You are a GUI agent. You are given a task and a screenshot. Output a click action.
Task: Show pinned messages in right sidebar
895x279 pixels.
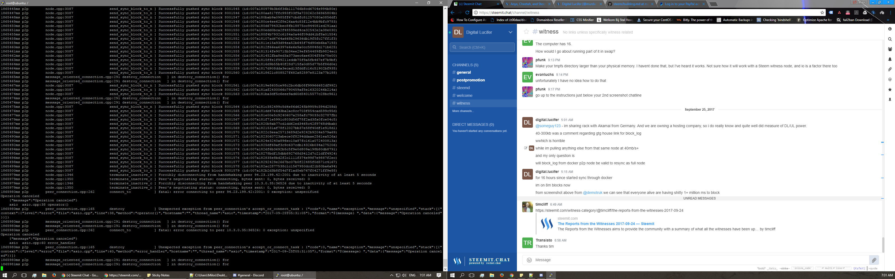(x=890, y=99)
